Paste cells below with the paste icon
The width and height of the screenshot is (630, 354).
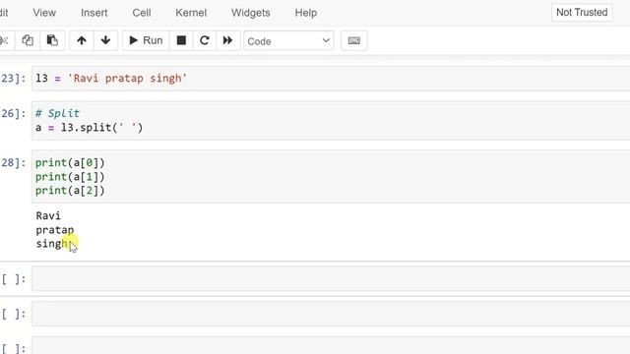point(52,40)
